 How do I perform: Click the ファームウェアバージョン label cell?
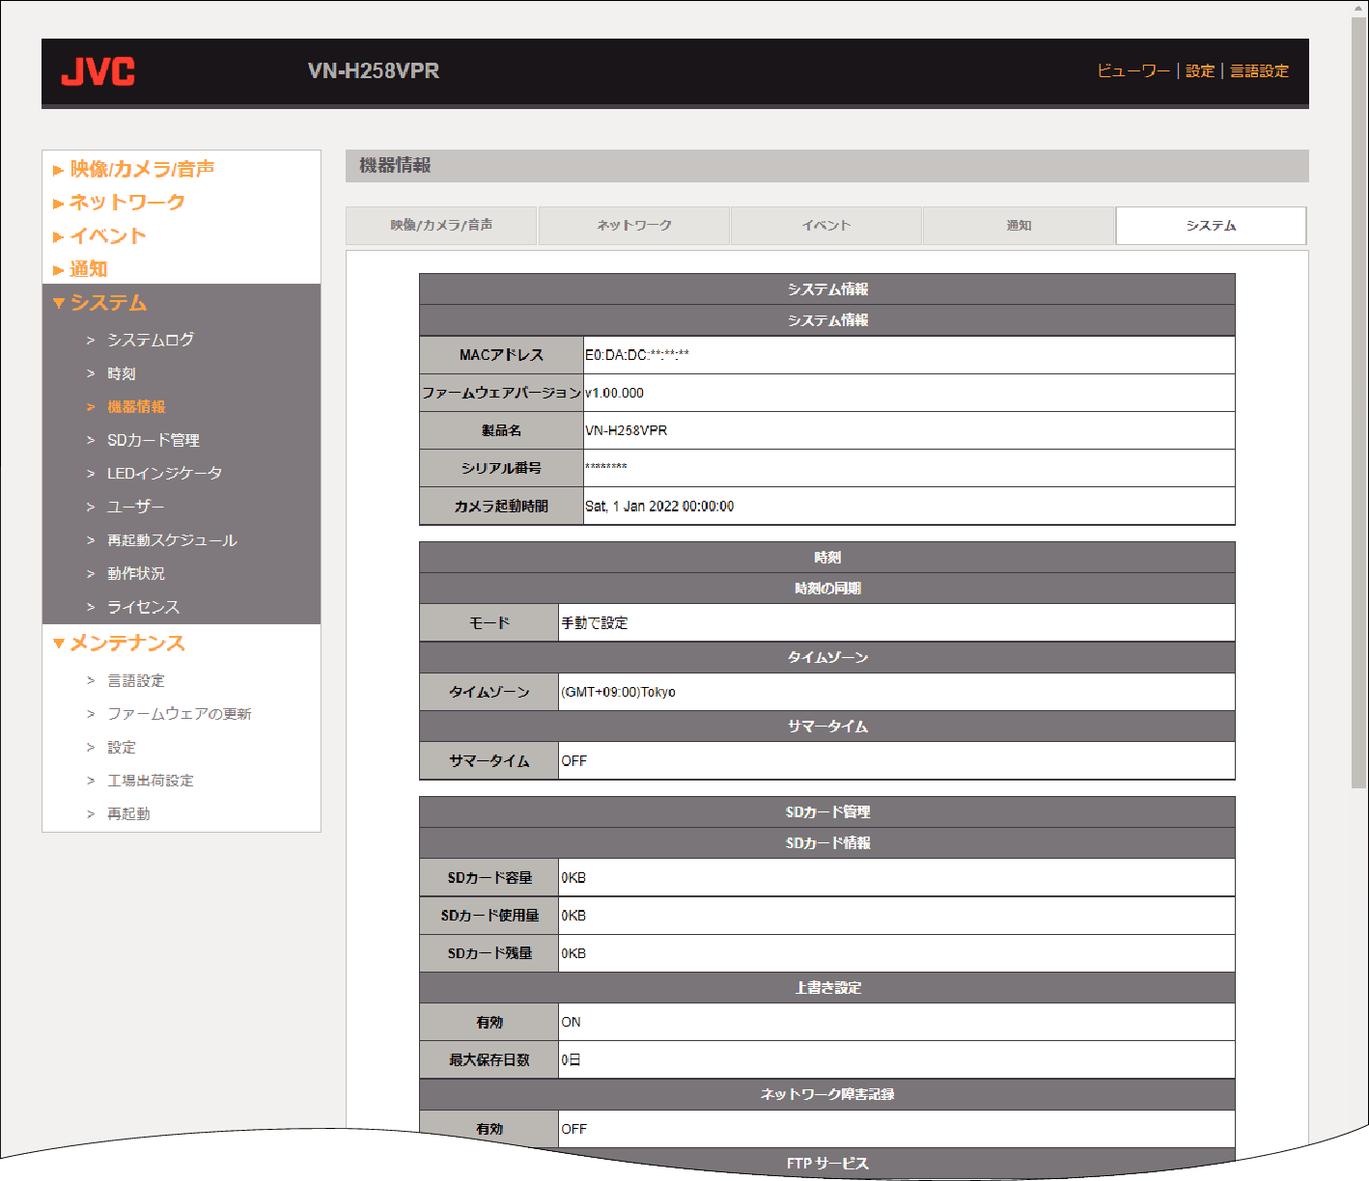tap(502, 393)
